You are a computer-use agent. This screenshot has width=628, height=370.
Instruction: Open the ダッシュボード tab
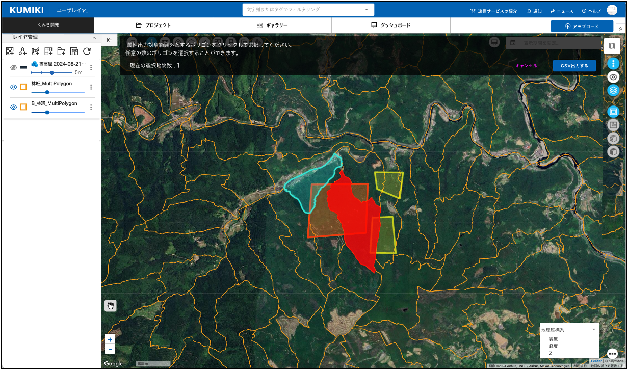point(390,25)
